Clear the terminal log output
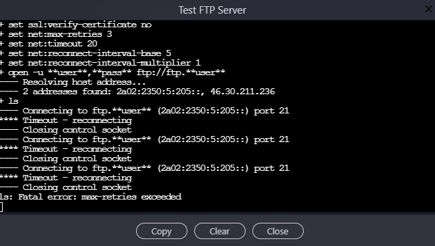 pos(220,231)
